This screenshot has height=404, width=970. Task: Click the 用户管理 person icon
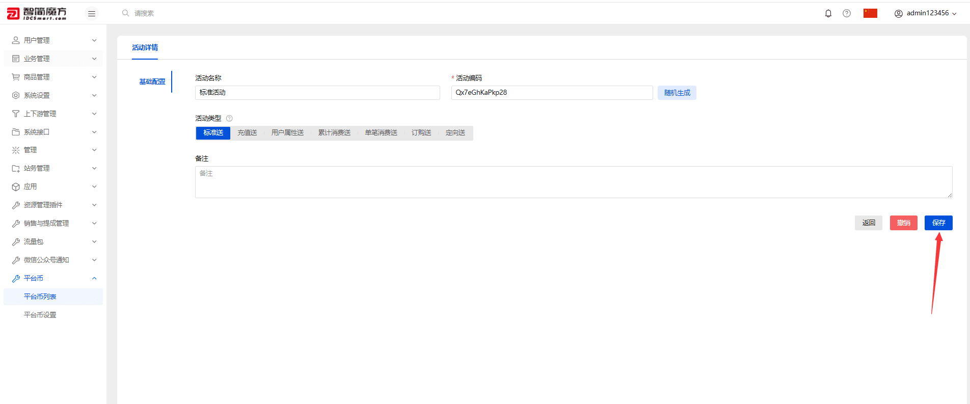click(x=16, y=40)
